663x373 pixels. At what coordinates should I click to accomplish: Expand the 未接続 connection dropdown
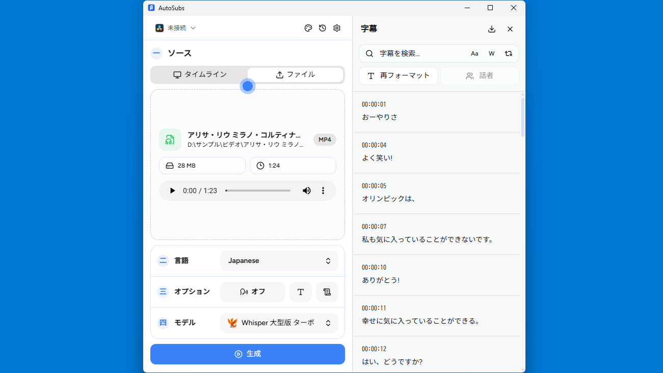click(176, 28)
